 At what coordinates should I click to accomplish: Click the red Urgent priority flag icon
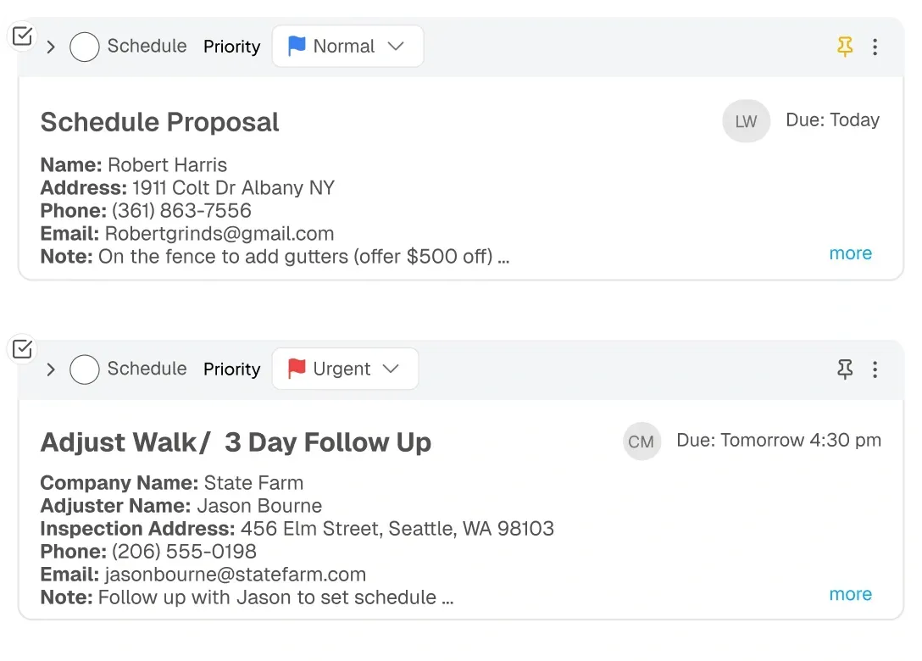tap(297, 369)
